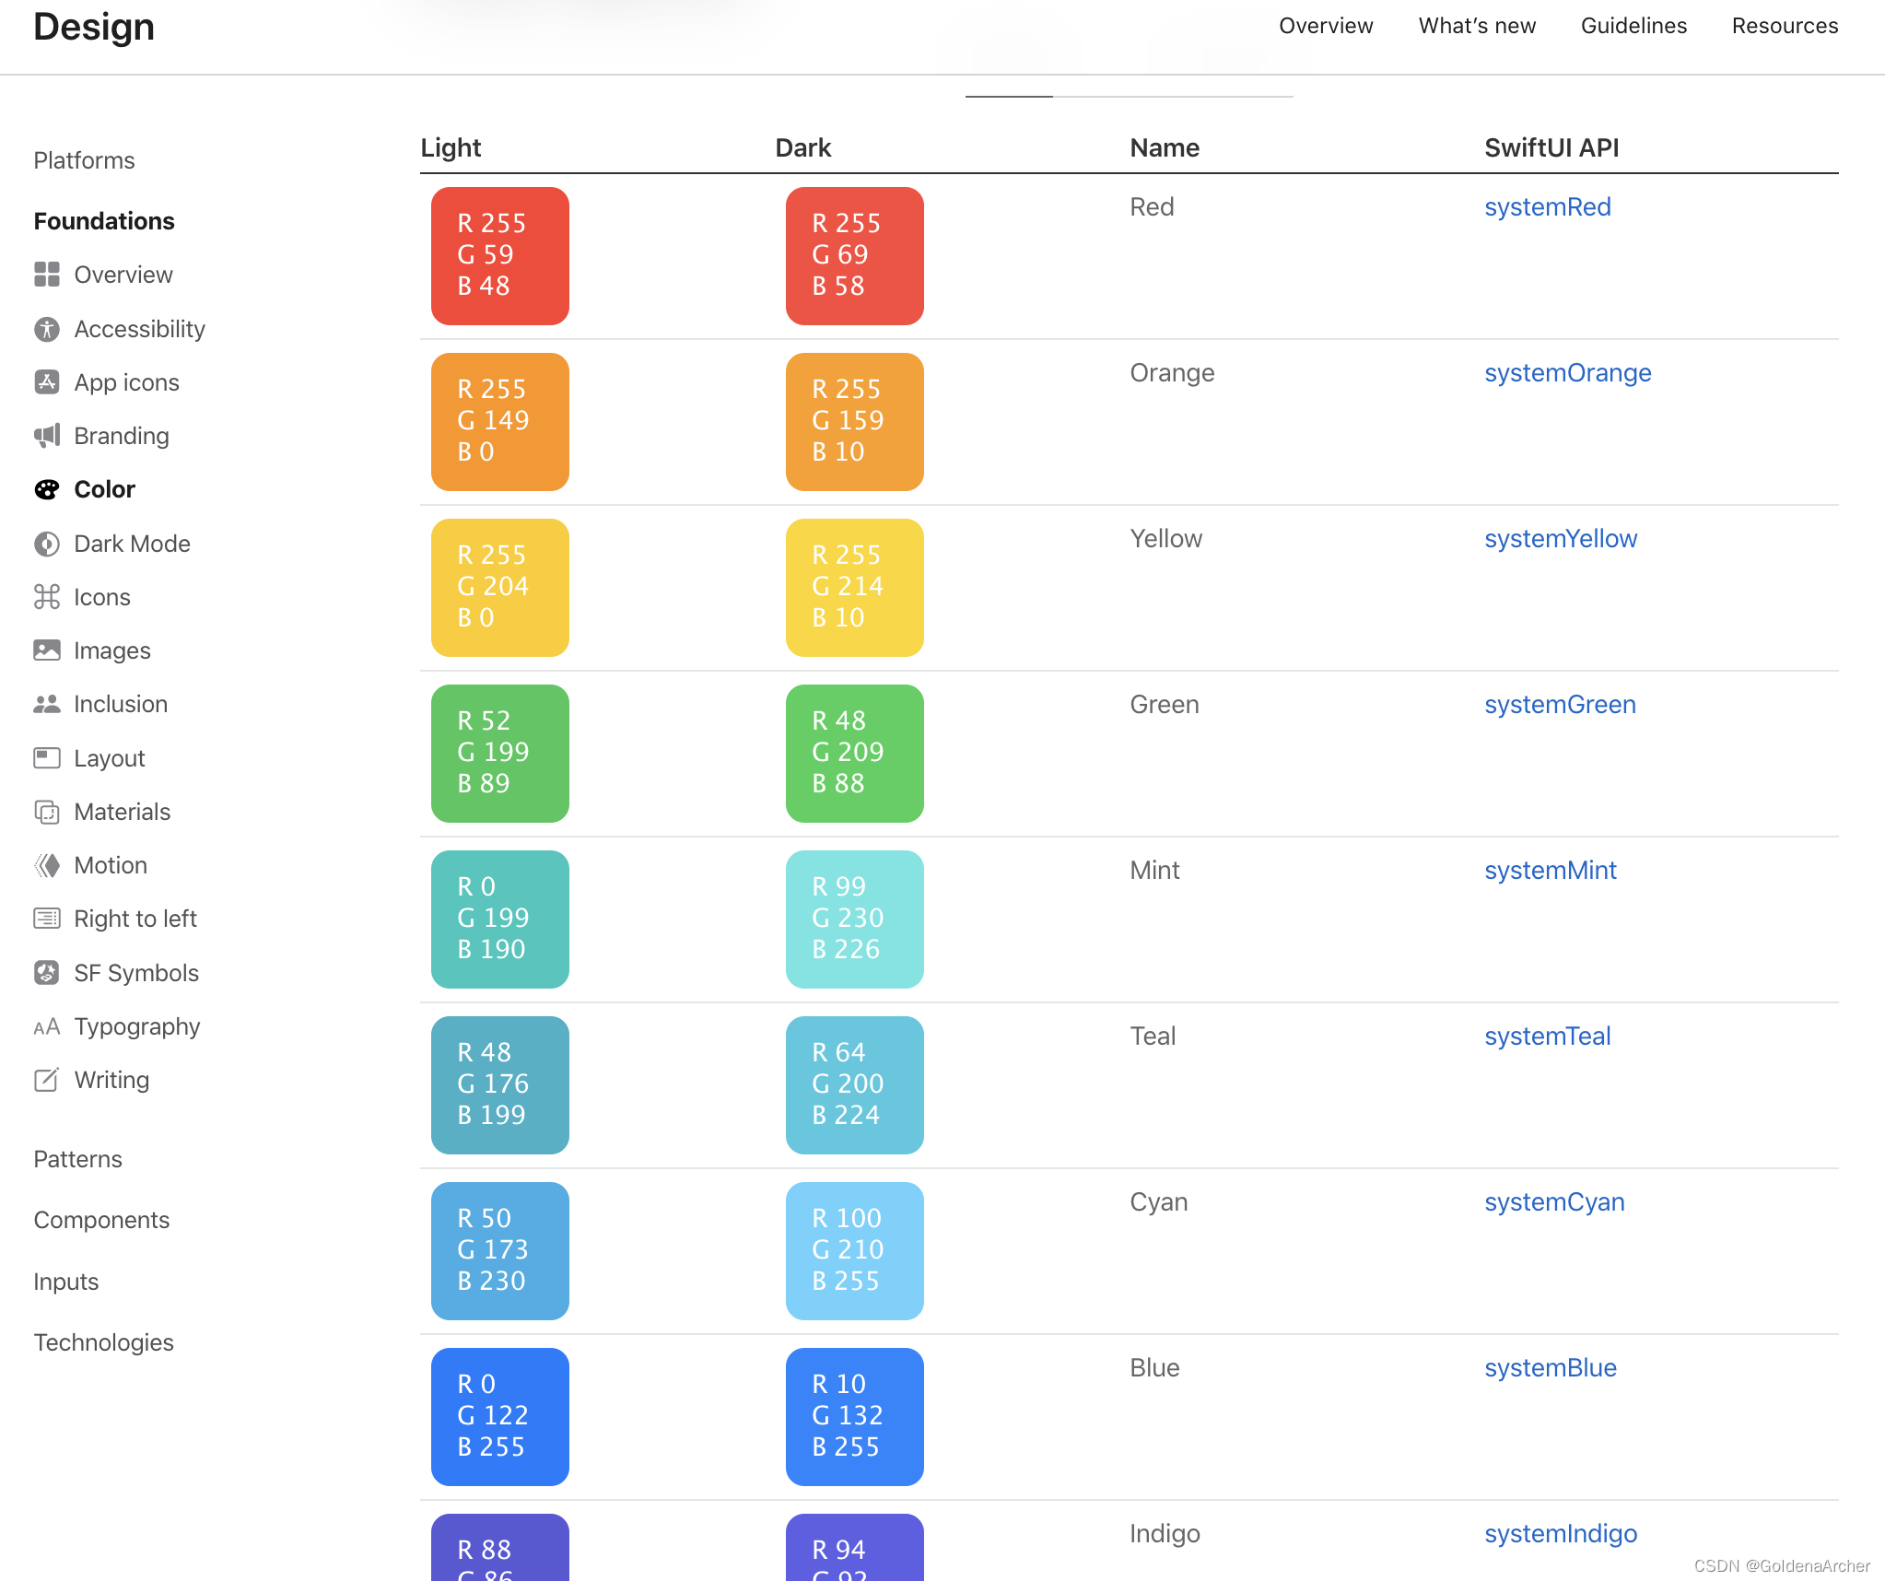The image size is (1885, 1581).
Task: Open the systemMint API link
Action: point(1551,871)
